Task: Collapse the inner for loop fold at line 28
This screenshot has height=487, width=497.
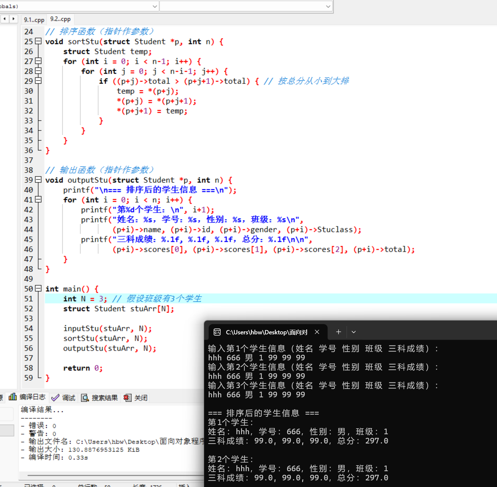Action: pyautogui.click(x=38, y=71)
